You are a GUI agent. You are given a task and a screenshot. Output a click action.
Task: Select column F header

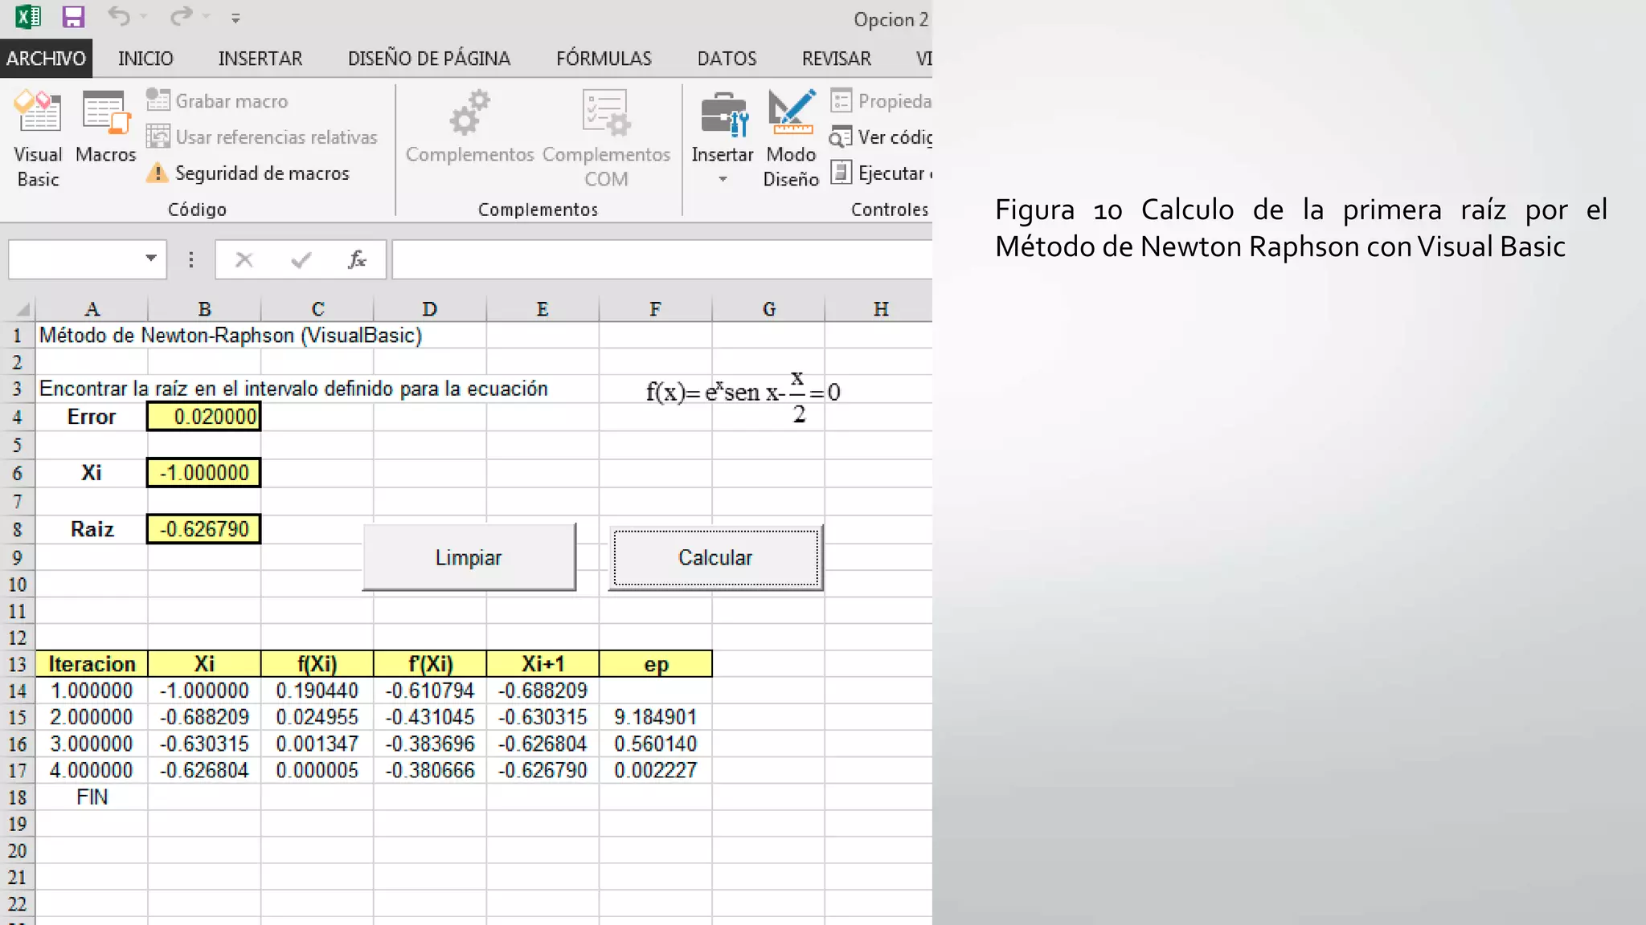click(655, 309)
